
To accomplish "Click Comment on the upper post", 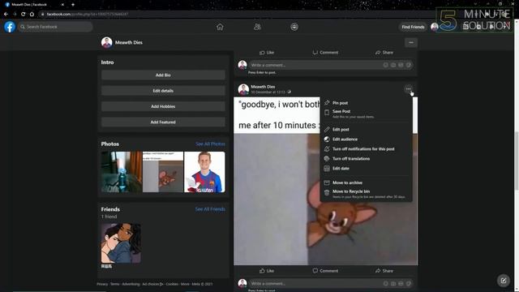I will 325,52.
